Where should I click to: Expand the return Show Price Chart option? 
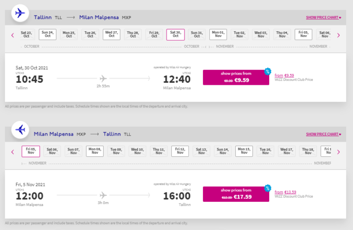323,134
